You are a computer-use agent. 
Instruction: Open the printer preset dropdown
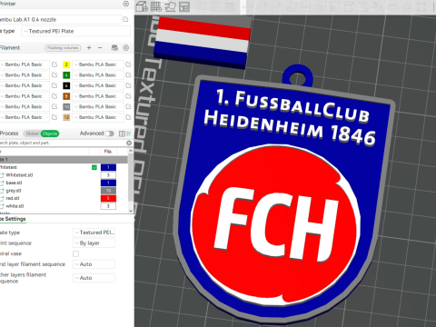[x=60, y=20]
